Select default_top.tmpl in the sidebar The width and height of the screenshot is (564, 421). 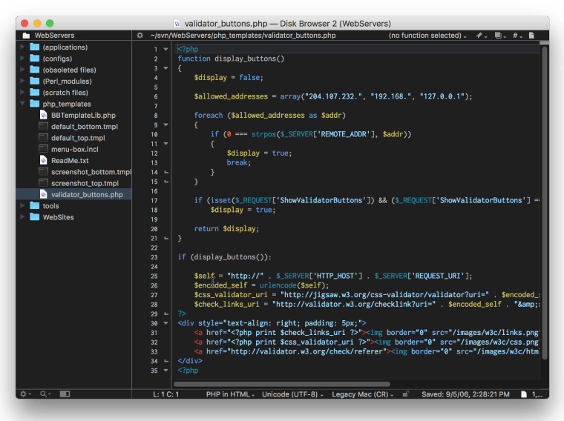[x=73, y=138]
